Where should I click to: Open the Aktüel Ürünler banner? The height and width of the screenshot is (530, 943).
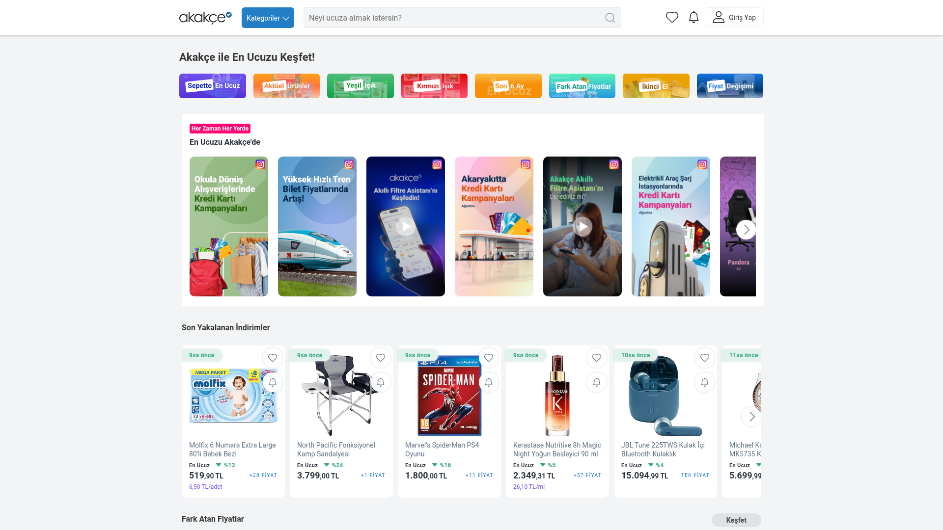coord(286,86)
